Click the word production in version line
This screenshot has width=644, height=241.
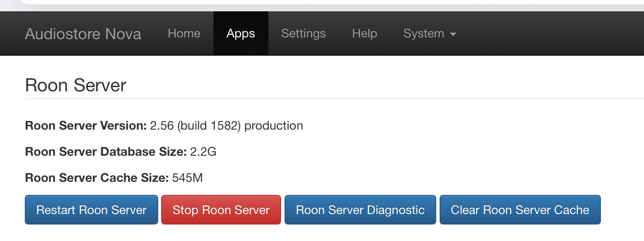pos(274,126)
